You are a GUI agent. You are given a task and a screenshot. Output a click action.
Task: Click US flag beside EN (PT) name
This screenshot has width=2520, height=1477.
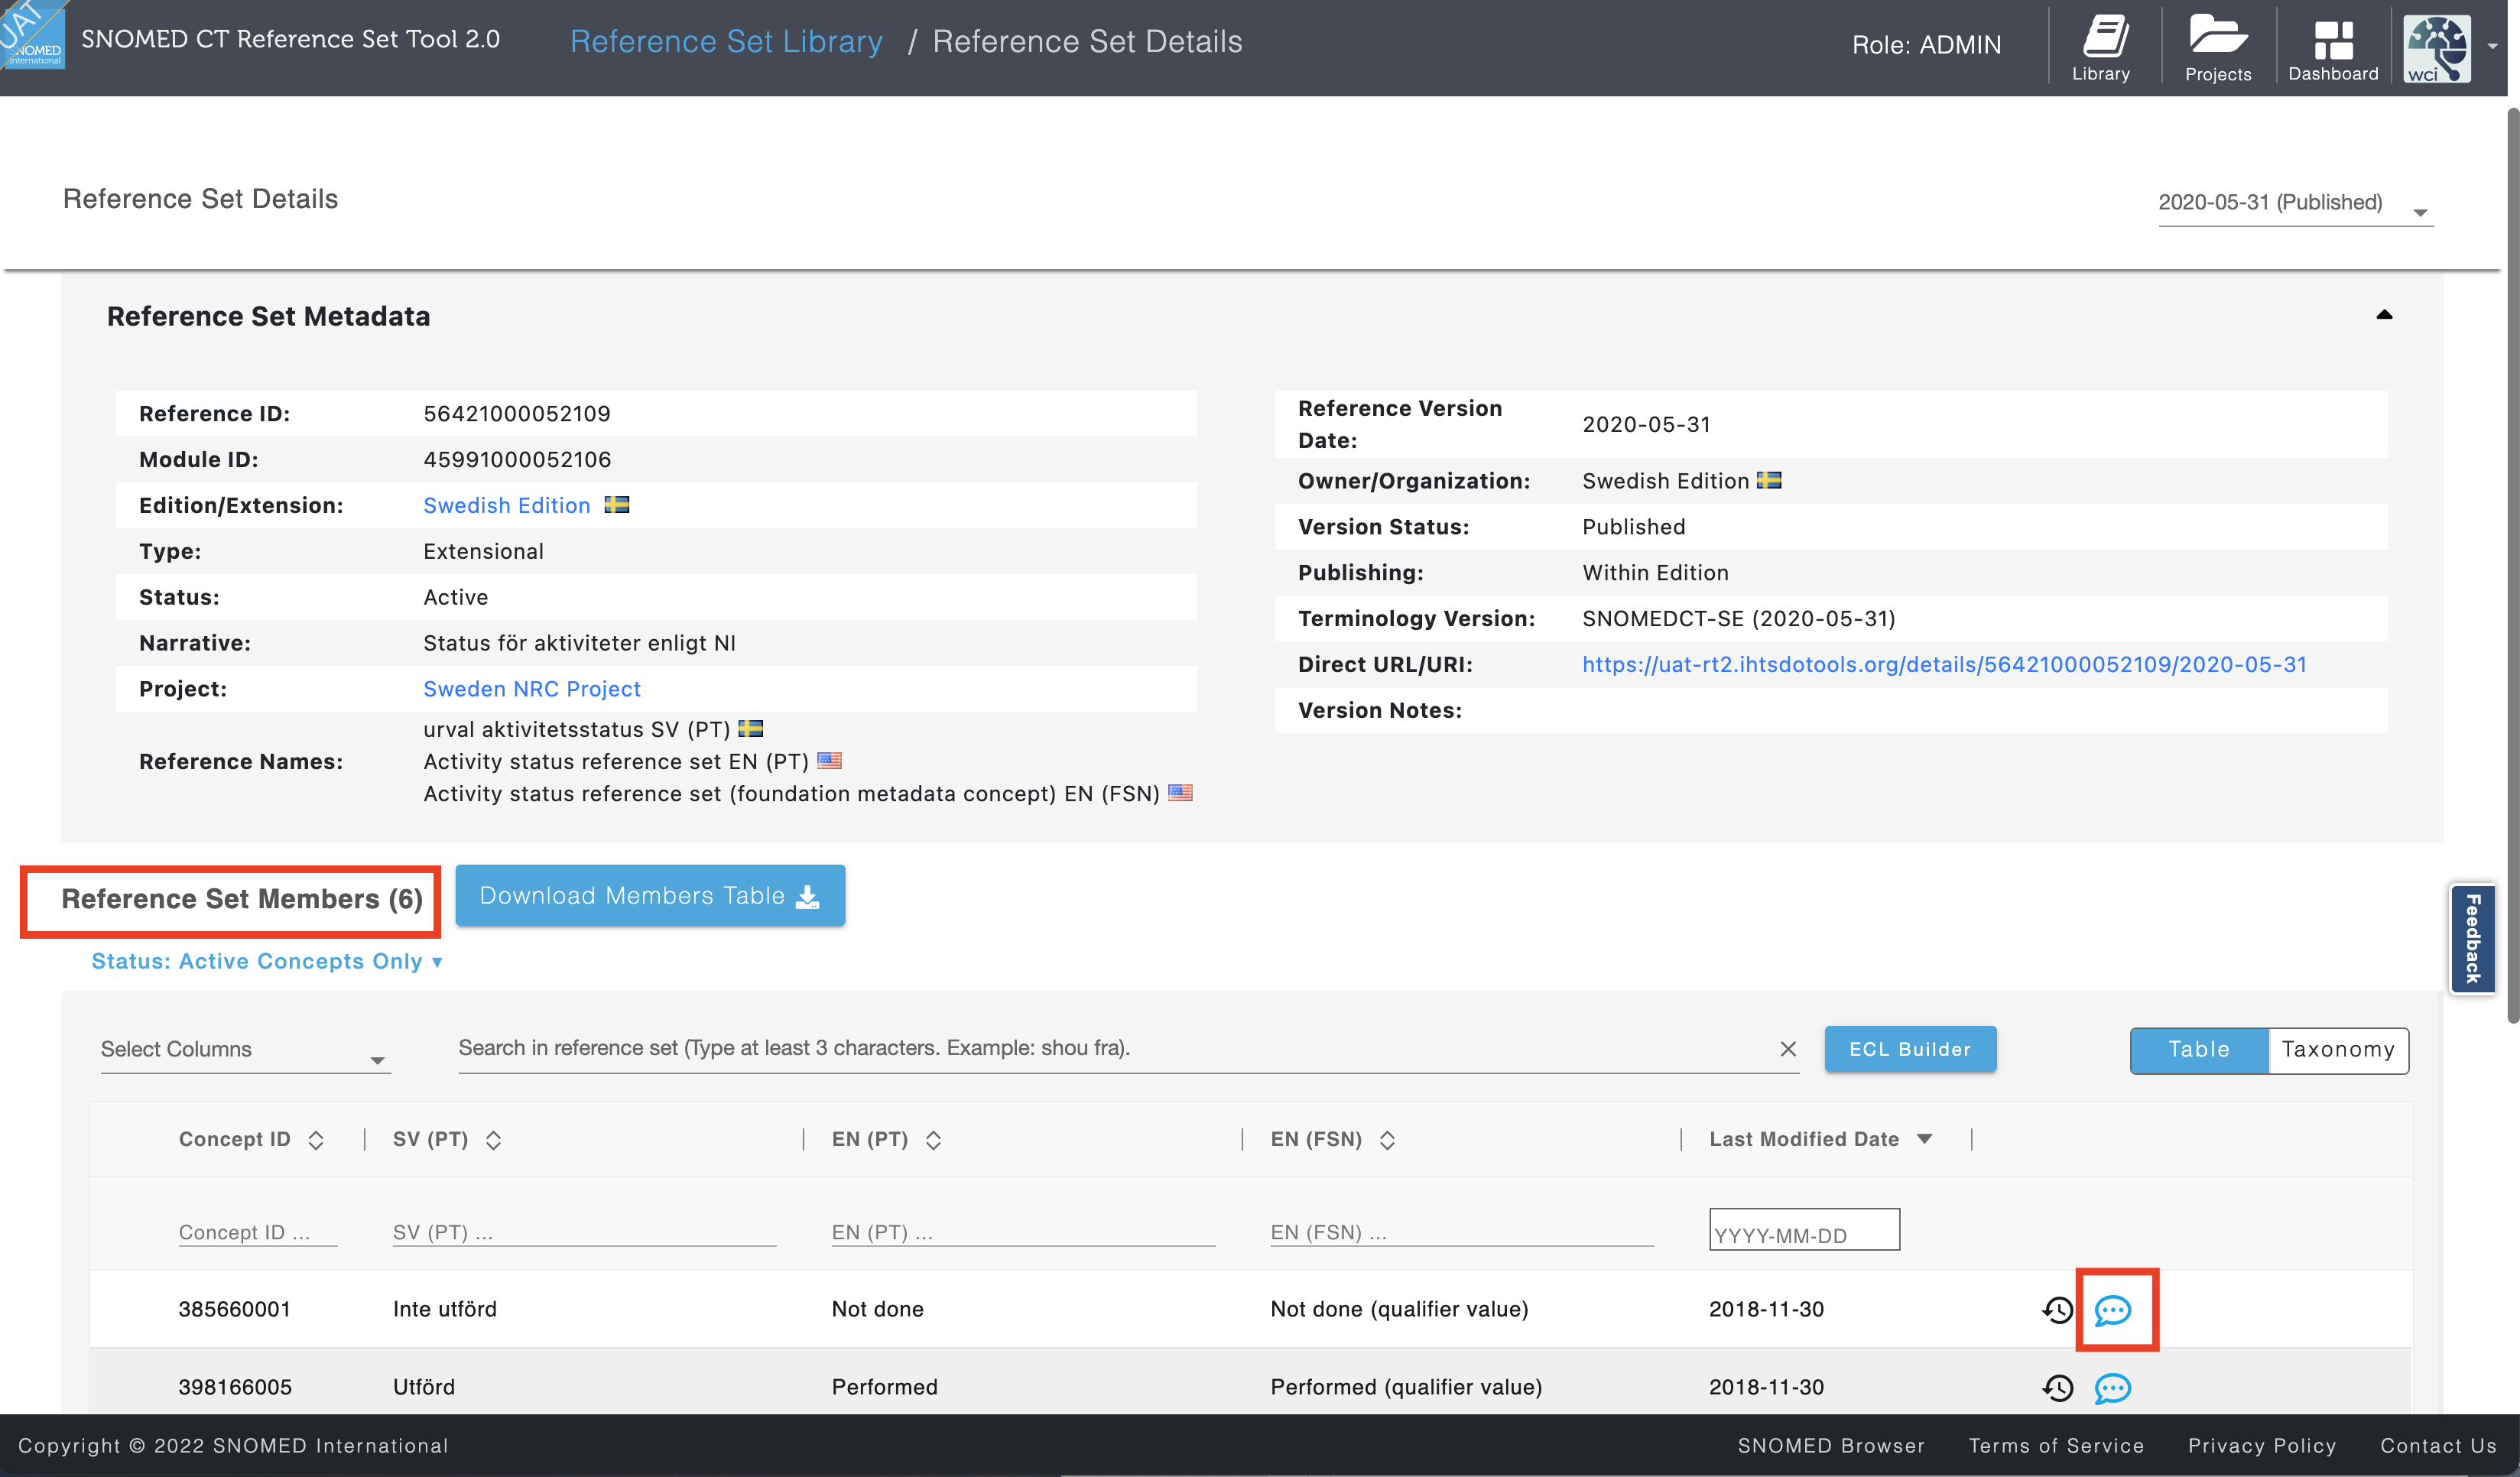tap(829, 760)
